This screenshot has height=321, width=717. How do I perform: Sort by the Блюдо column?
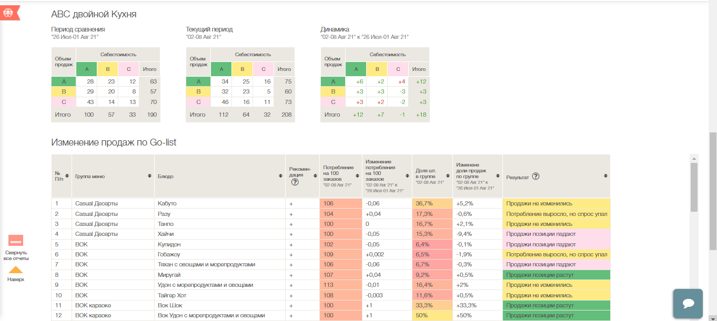coord(281,176)
